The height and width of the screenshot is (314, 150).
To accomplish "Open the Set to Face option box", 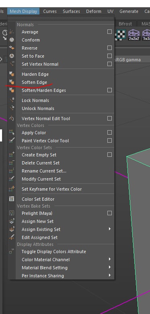I will [x=109, y=56].
